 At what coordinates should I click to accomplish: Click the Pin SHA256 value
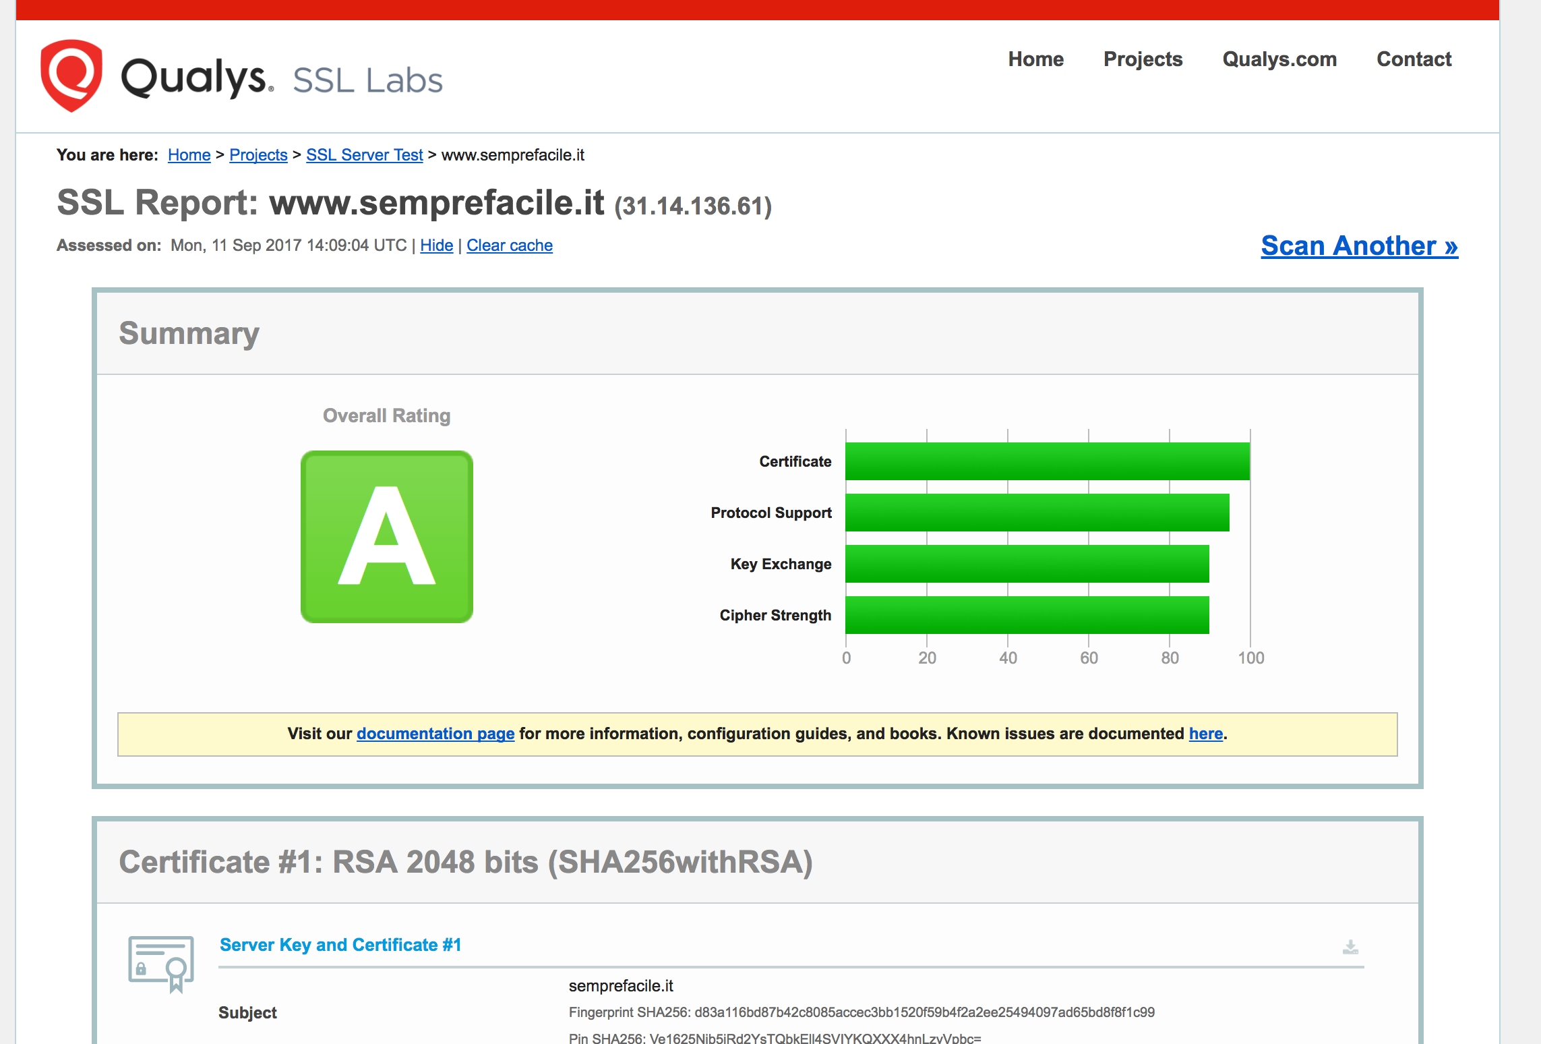pyautogui.click(x=775, y=1038)
